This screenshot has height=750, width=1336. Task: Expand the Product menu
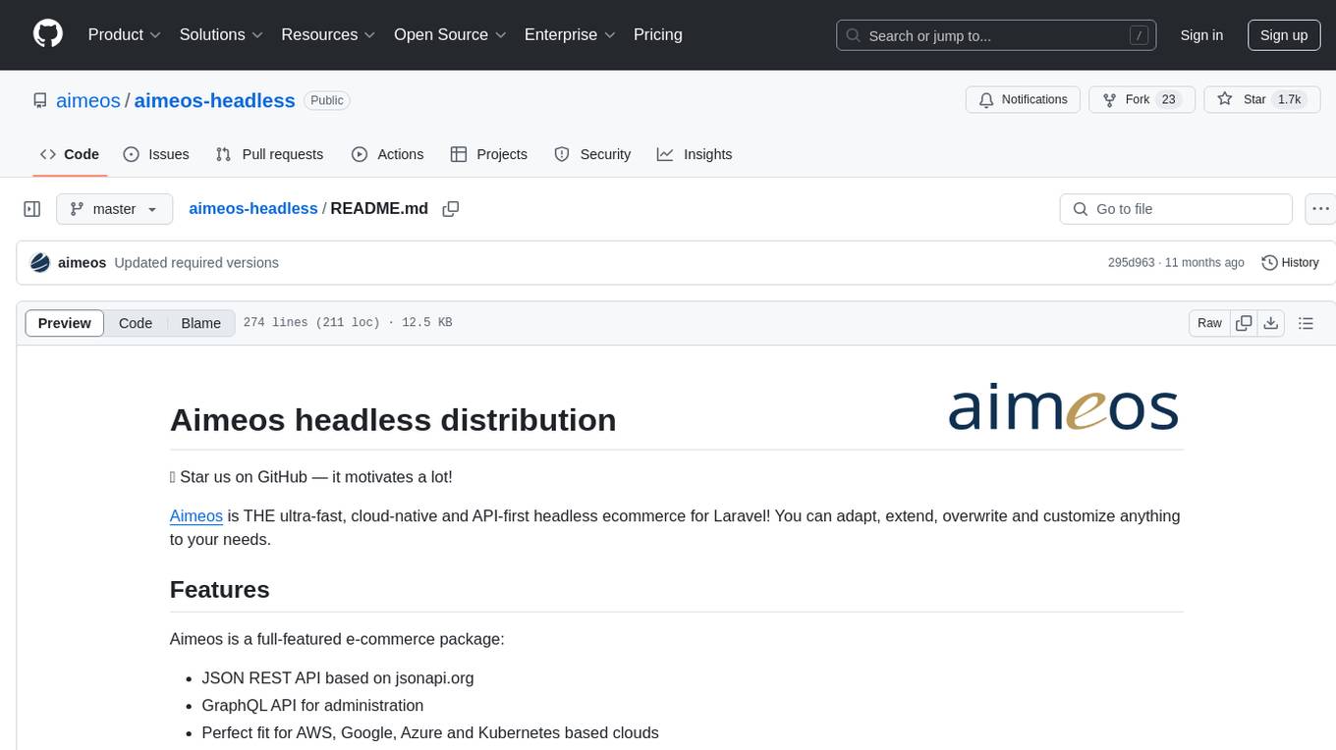(x=124, y=34)
